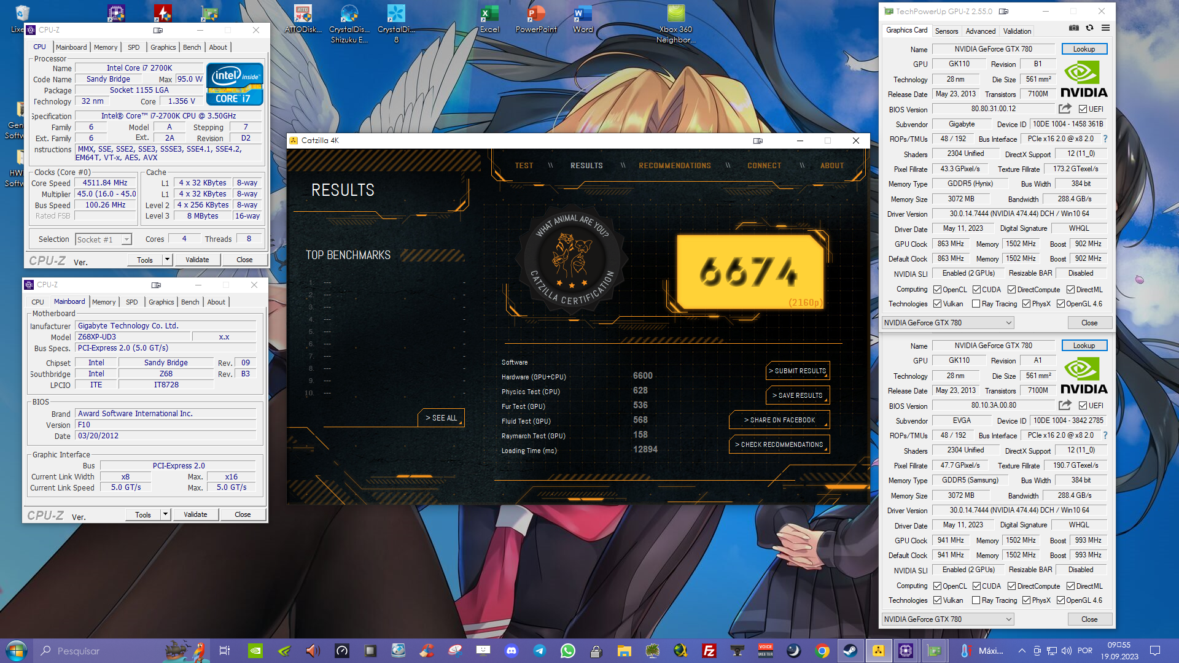Click the GPU-Z screenshot camera icon
Image resolution: width=1179 pixels, height=663 pixels.
(x=1073, y=28)
